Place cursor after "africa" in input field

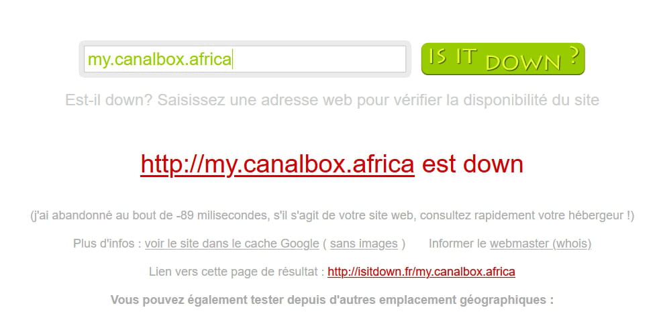[233, 60]
